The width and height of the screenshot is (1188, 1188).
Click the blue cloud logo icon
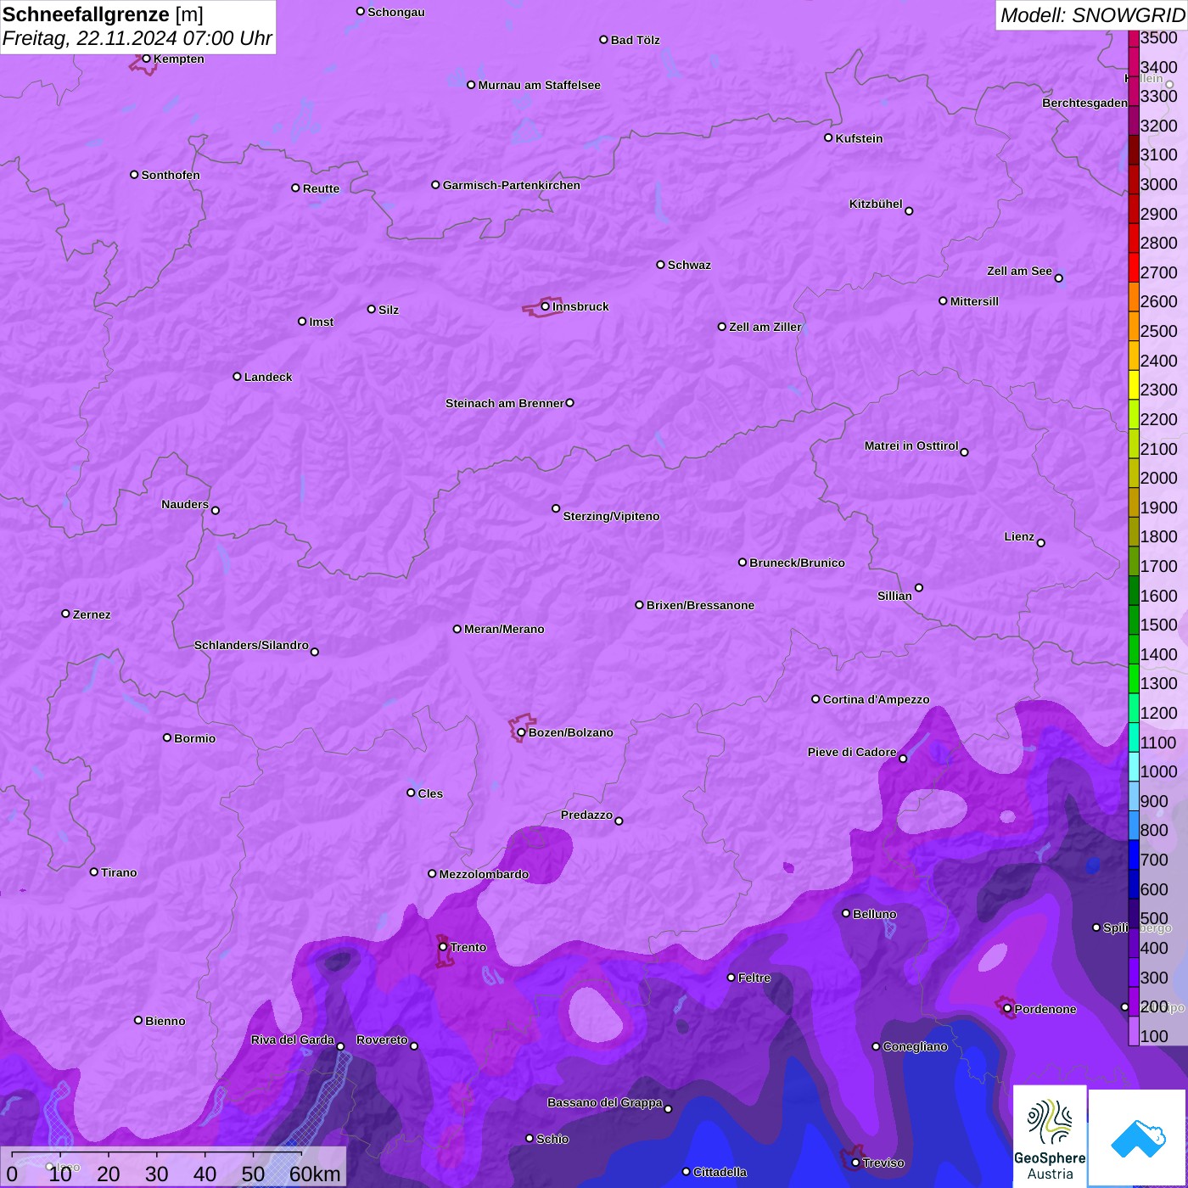pos(1138,1138)
